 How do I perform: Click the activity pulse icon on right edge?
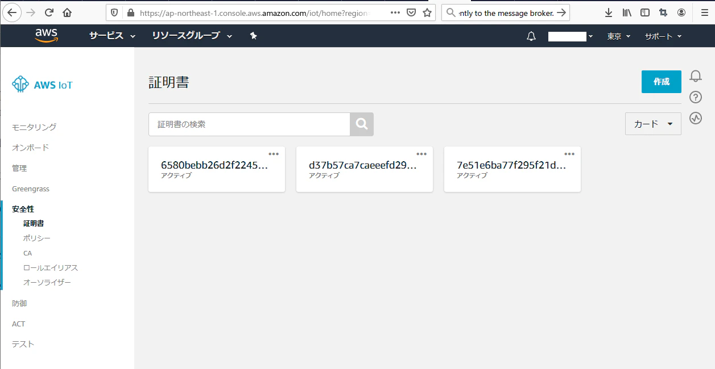[696, 118]
